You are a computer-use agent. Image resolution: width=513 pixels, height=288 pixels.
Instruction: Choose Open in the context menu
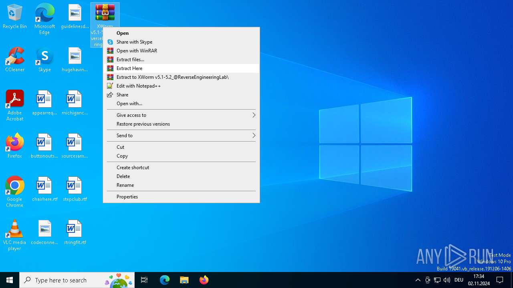click(181, 33)
